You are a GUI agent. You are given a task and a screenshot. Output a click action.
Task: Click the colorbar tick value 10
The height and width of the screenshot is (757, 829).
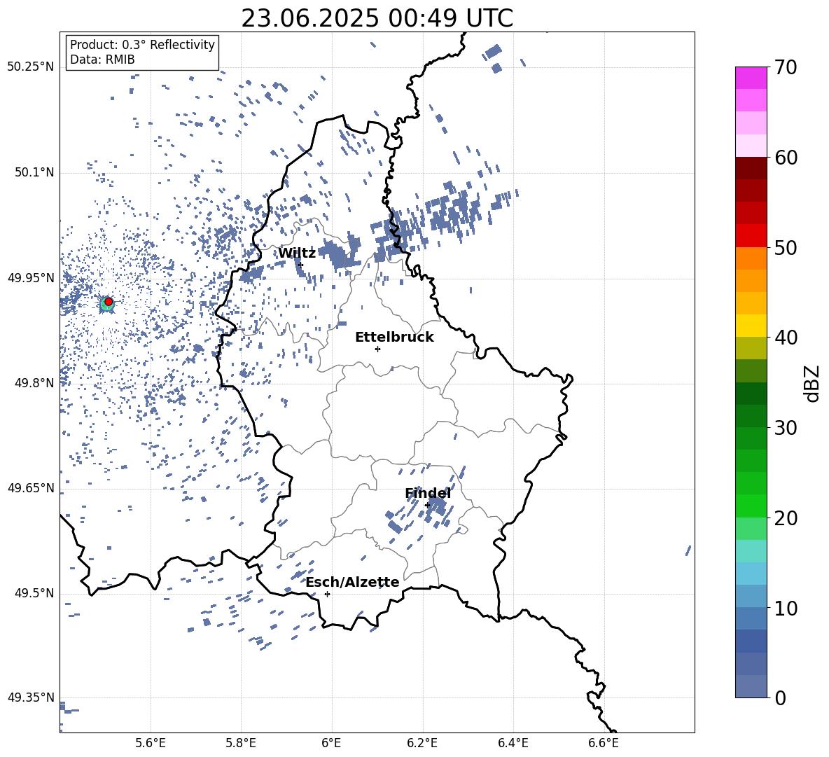click(786, 608)
